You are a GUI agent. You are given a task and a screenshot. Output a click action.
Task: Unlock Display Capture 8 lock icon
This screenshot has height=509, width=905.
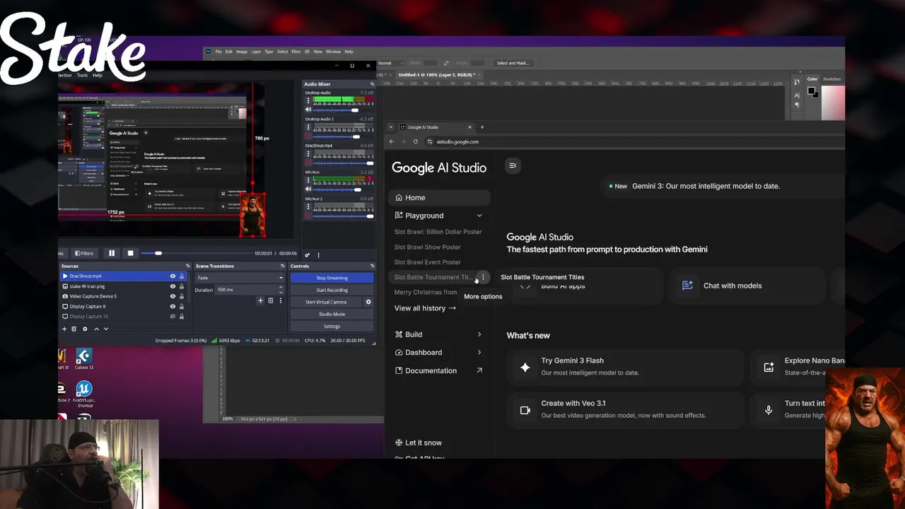click(181, 306)
